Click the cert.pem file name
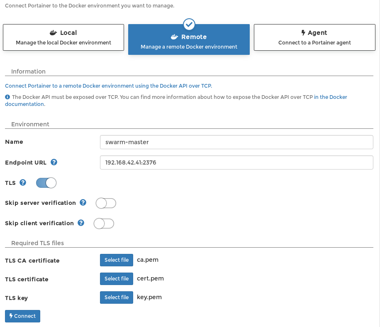 (150, 278)
